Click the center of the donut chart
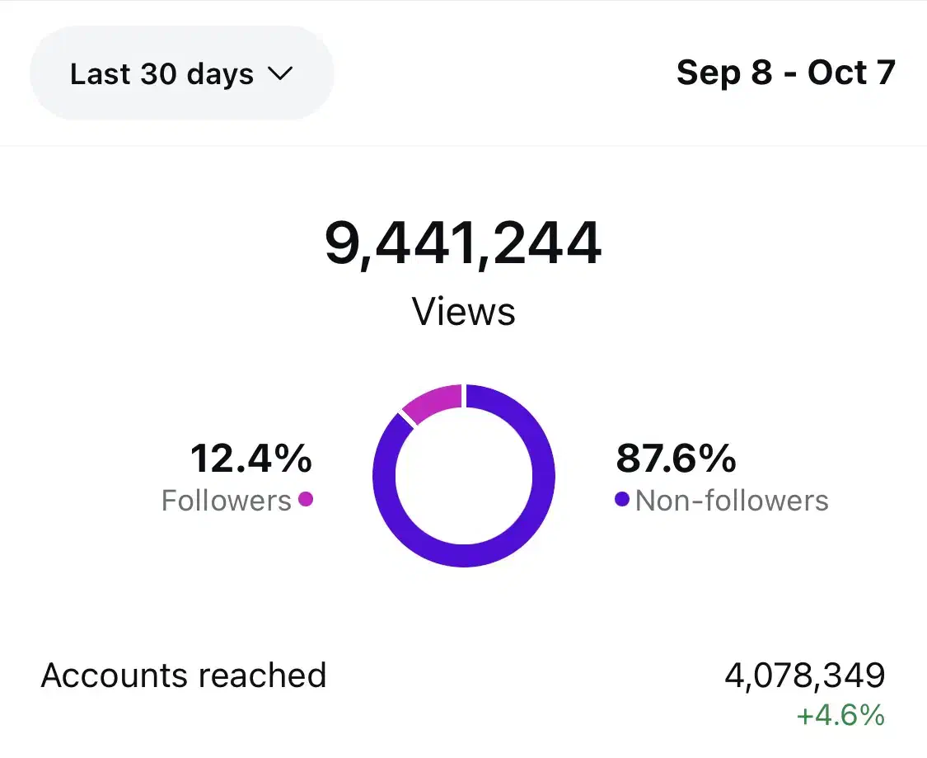The height and width of the screenshot is (758, 927). 464,476
